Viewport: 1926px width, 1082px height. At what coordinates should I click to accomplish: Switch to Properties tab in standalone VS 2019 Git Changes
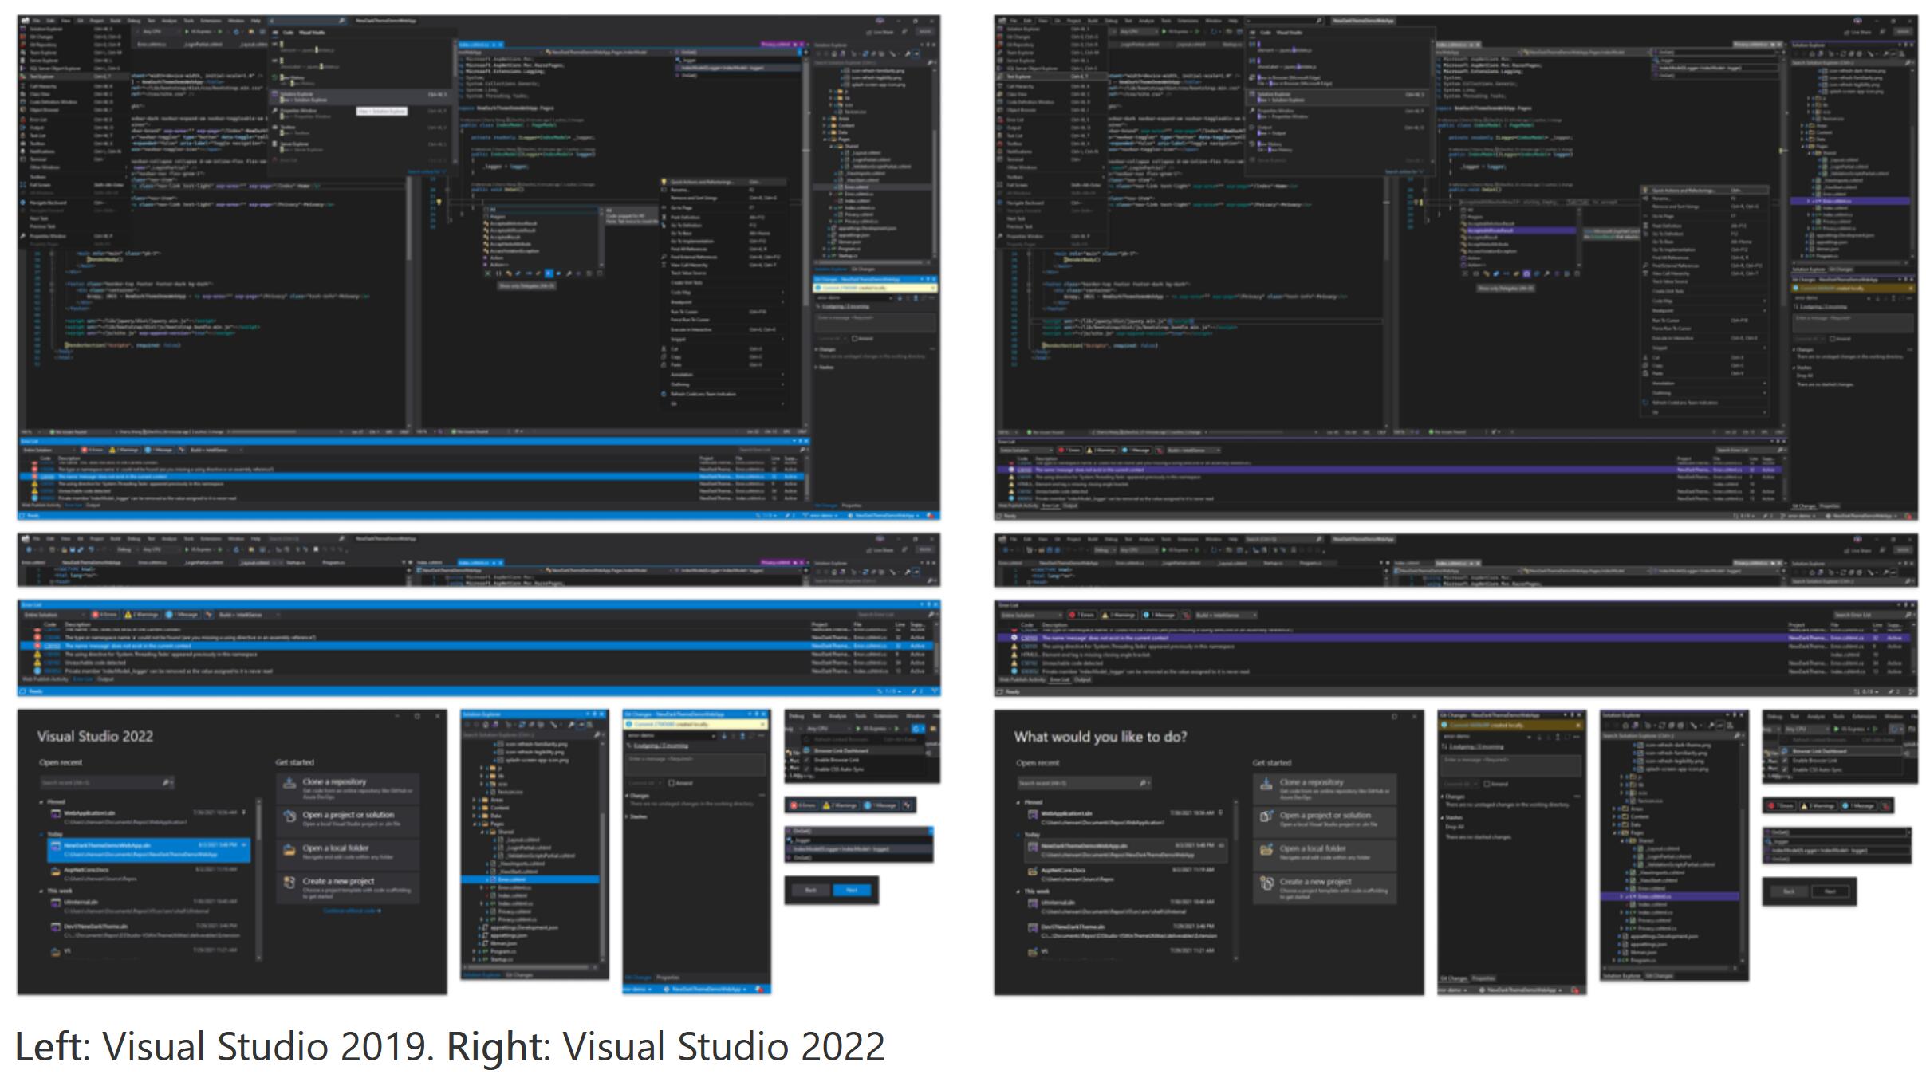click(x=668, y=978)
